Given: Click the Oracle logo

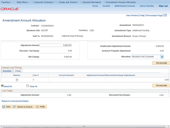Looking at the screenshot, I should pos(10,9).
